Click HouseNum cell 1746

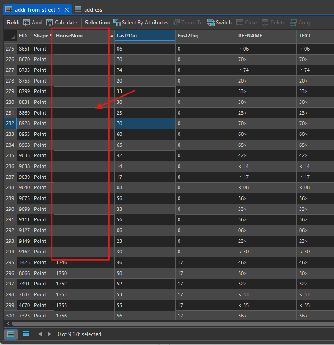pos(84,262)
